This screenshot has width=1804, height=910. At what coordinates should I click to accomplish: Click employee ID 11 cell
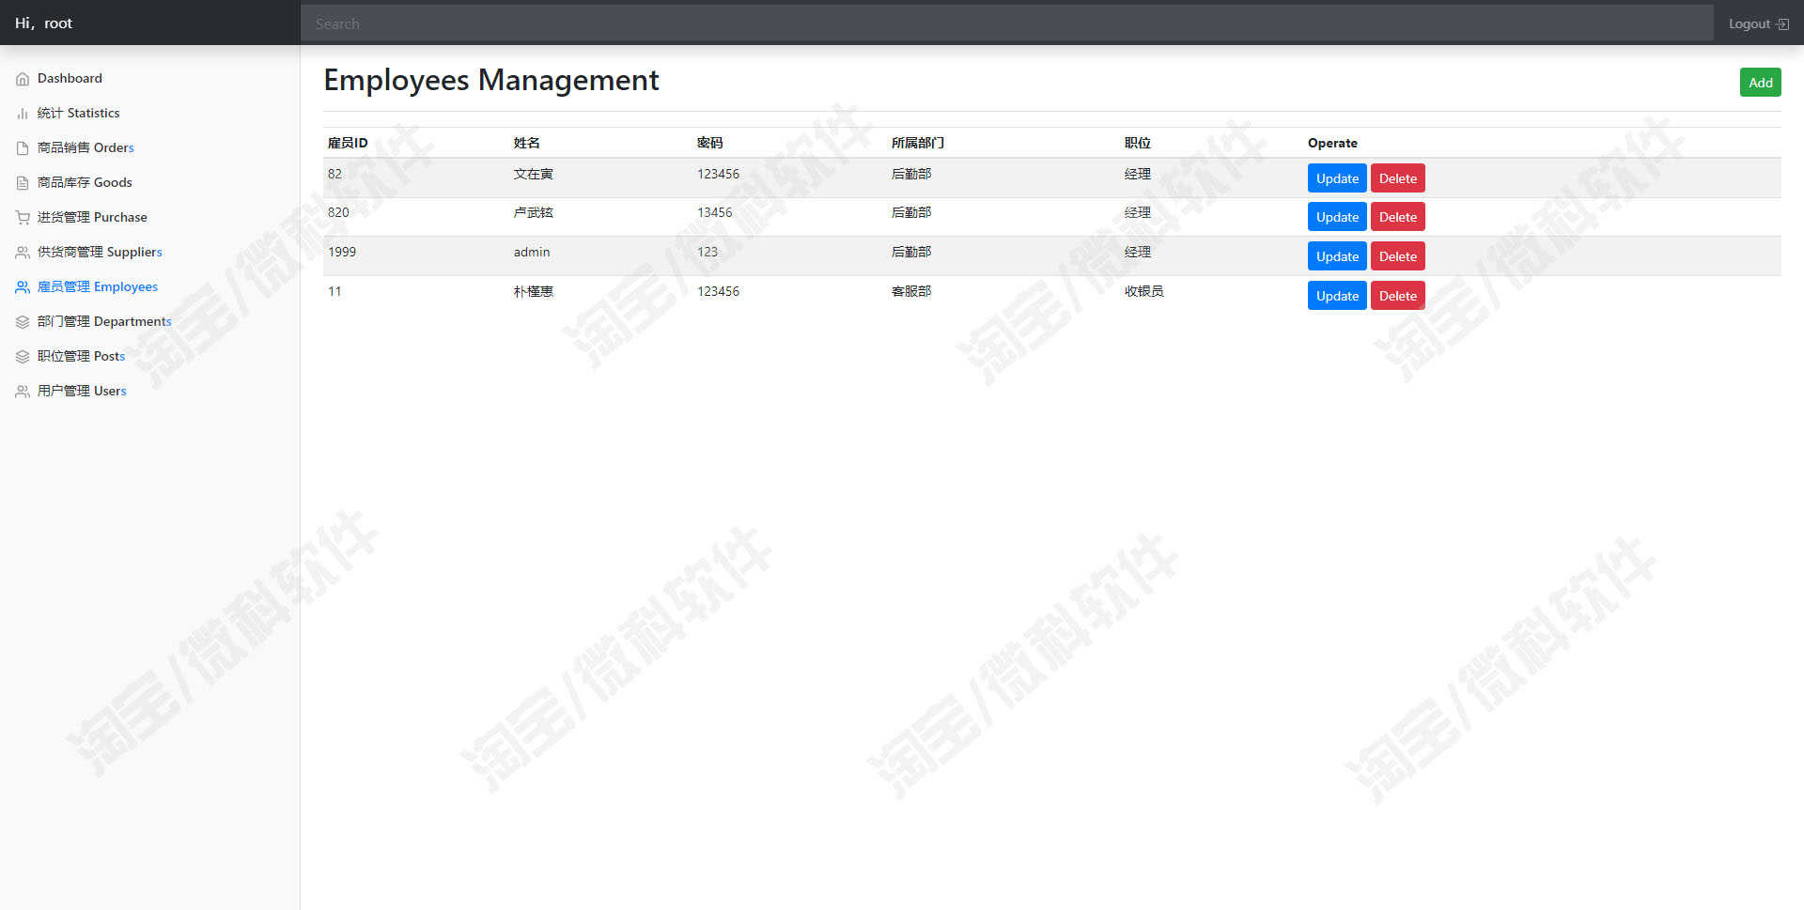[x=334, y=292]
